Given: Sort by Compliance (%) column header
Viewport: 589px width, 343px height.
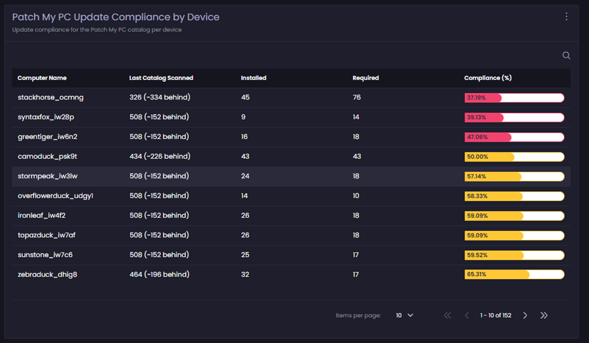Looking at the screenshot, I should 488,78.
